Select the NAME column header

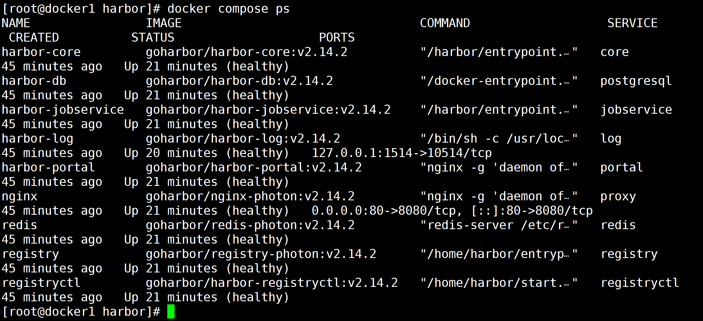pos(16,23)
